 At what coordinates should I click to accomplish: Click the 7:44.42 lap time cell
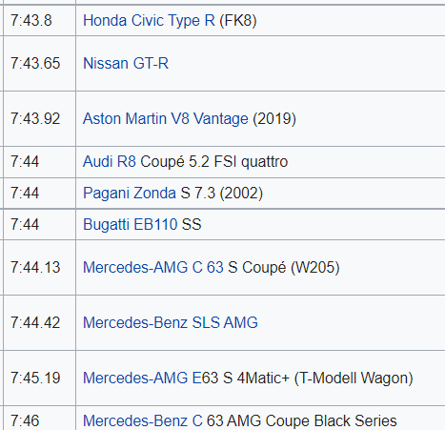39,322
